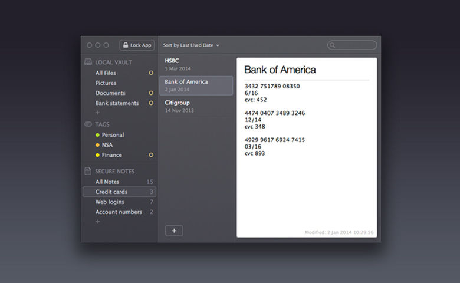Click the SECURE NOTES section header
Screen dimensions: 460x283
point(115,171)
